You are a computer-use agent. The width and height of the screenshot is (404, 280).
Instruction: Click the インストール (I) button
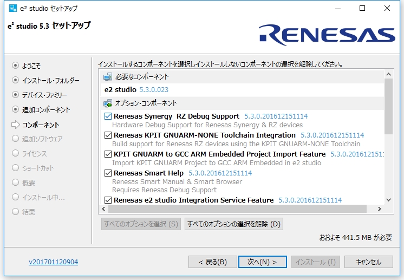316,262
